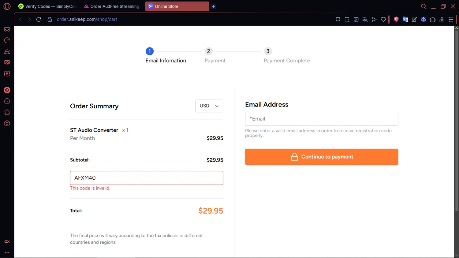
Task: Switch to Verify Codes SimplyCodes tab
Action: tap(47, 6)
